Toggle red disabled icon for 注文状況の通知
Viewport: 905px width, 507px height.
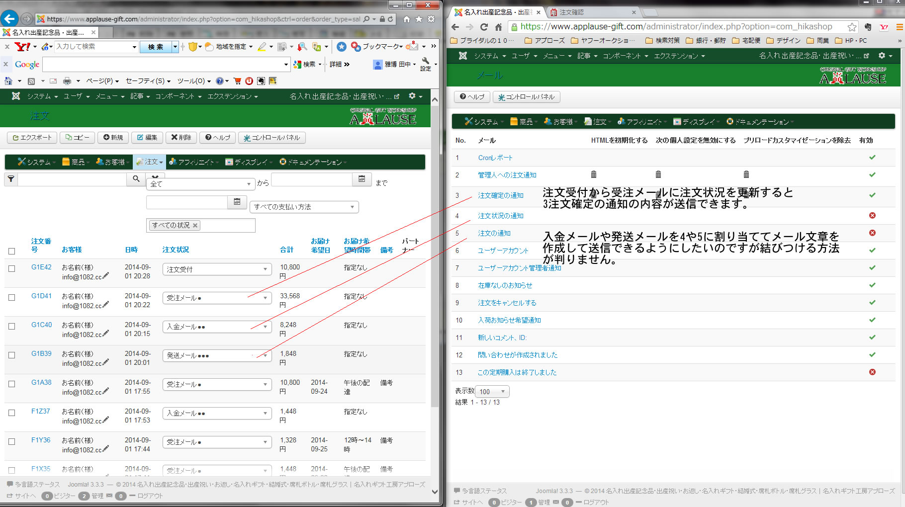pyautogui.click(x=872, y=216)
